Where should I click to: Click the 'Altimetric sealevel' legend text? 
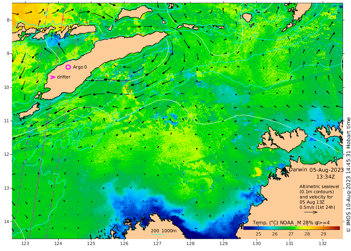pyautogui.click(x=319, y=186)
